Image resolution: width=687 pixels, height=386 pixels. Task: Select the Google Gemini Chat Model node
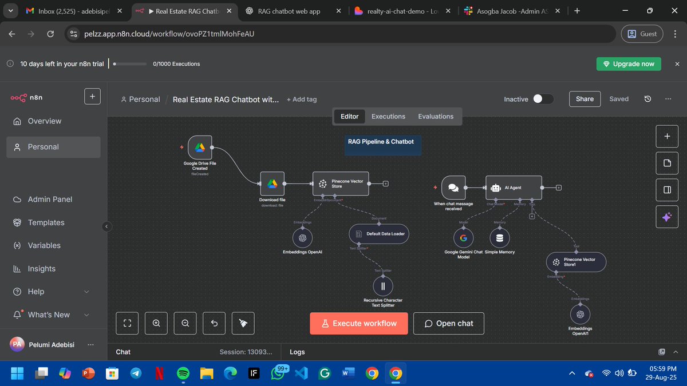[x=463, y=238]
